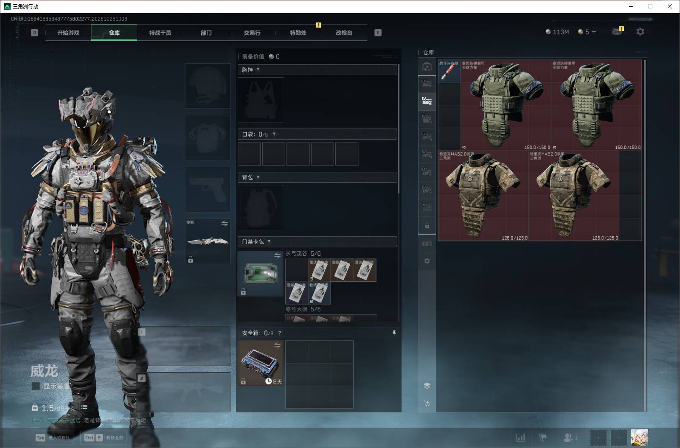The height and width of the screenshot is (448, 680).
Task: Click the plus next to currency 5
Action: point(593,32)
